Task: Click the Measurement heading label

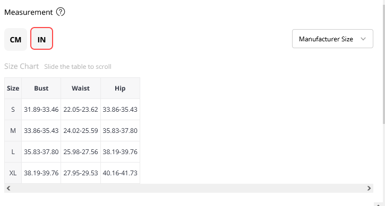Action: 29,12
